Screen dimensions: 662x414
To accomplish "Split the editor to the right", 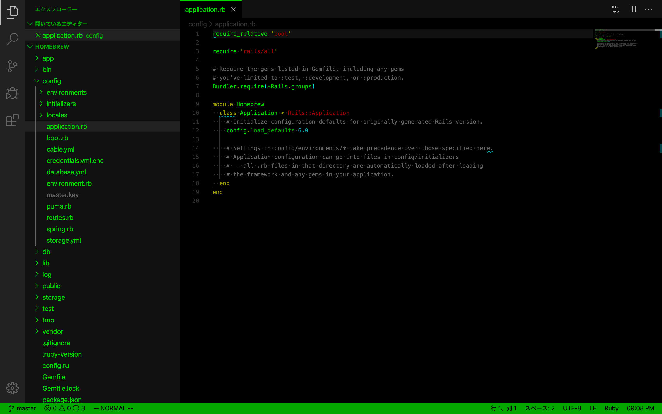I will point(632,9).
